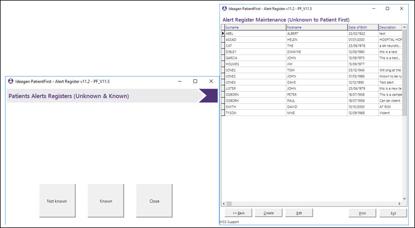Close the Patients Alerts Registers window with X
This screenshot has height=228, width=415.
pos(211,81)
